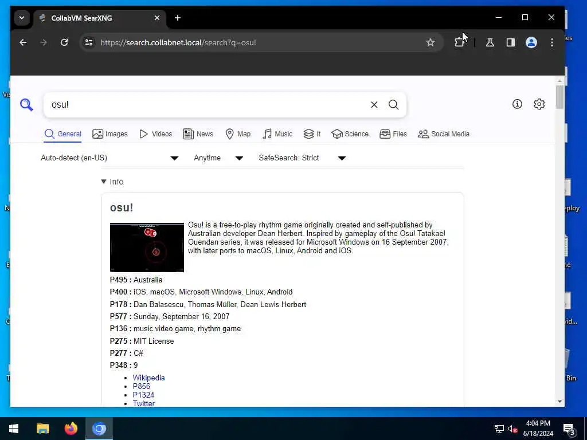Go forward in browser history
The height and width of the screenshot is (440, 587).
point(44,42)
